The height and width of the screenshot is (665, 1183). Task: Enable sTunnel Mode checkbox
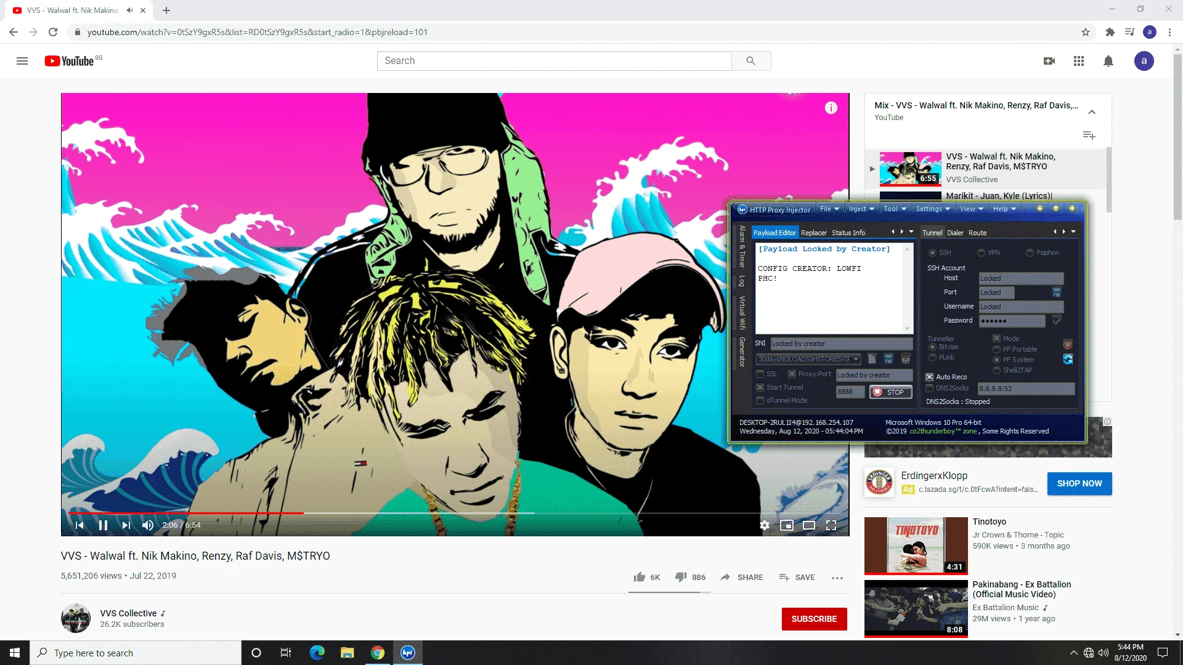(760, 401)
